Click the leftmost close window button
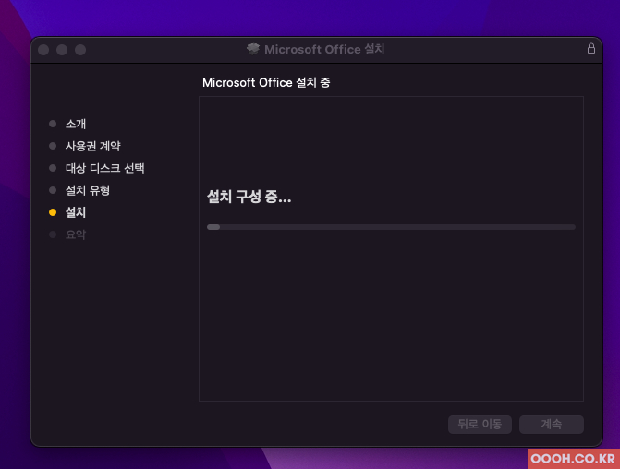Viewport: 620px width, 469px height. tap(43, 50)
